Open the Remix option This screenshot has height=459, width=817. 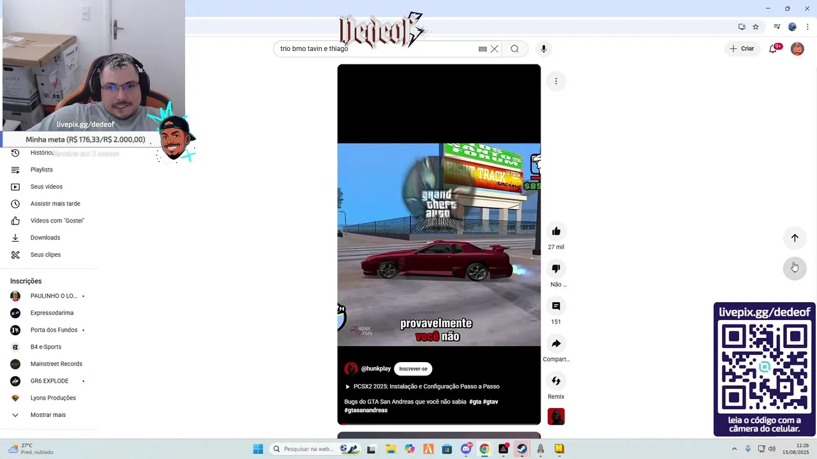(x=556, y=381)
